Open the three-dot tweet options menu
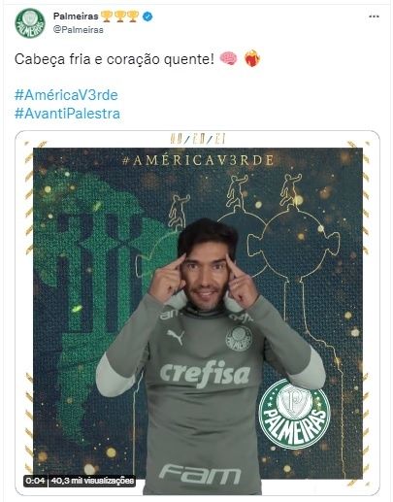 pyautogui.click(x=374, y=17)
